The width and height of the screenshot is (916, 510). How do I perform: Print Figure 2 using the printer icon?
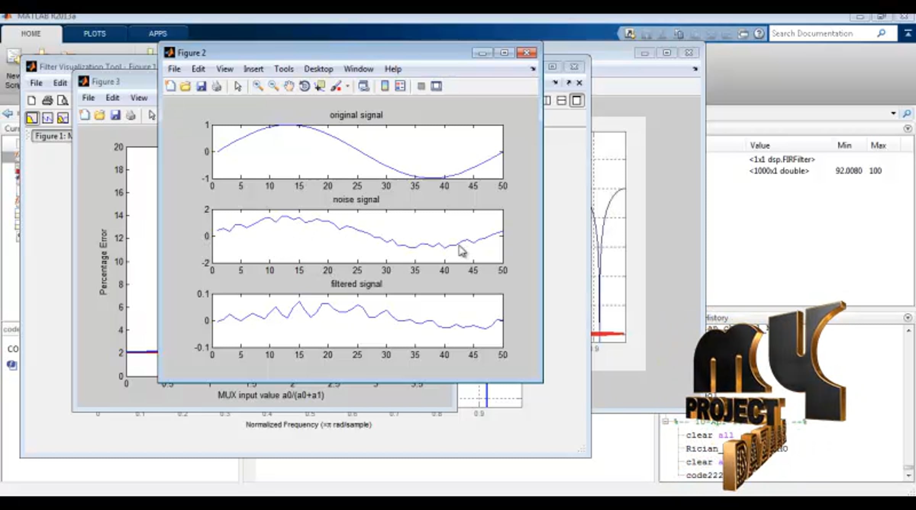(x=216, y=86)
